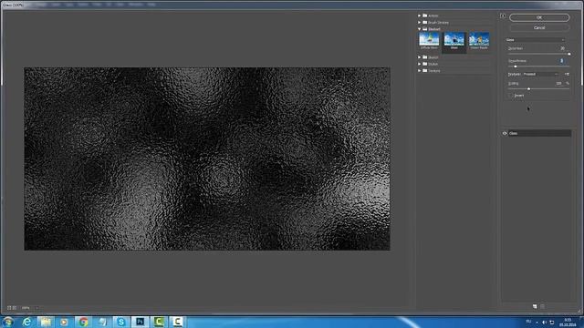Screen dimensions: 584x328
Task: Click the zoom in button under the preview
Action: point(15,308)
